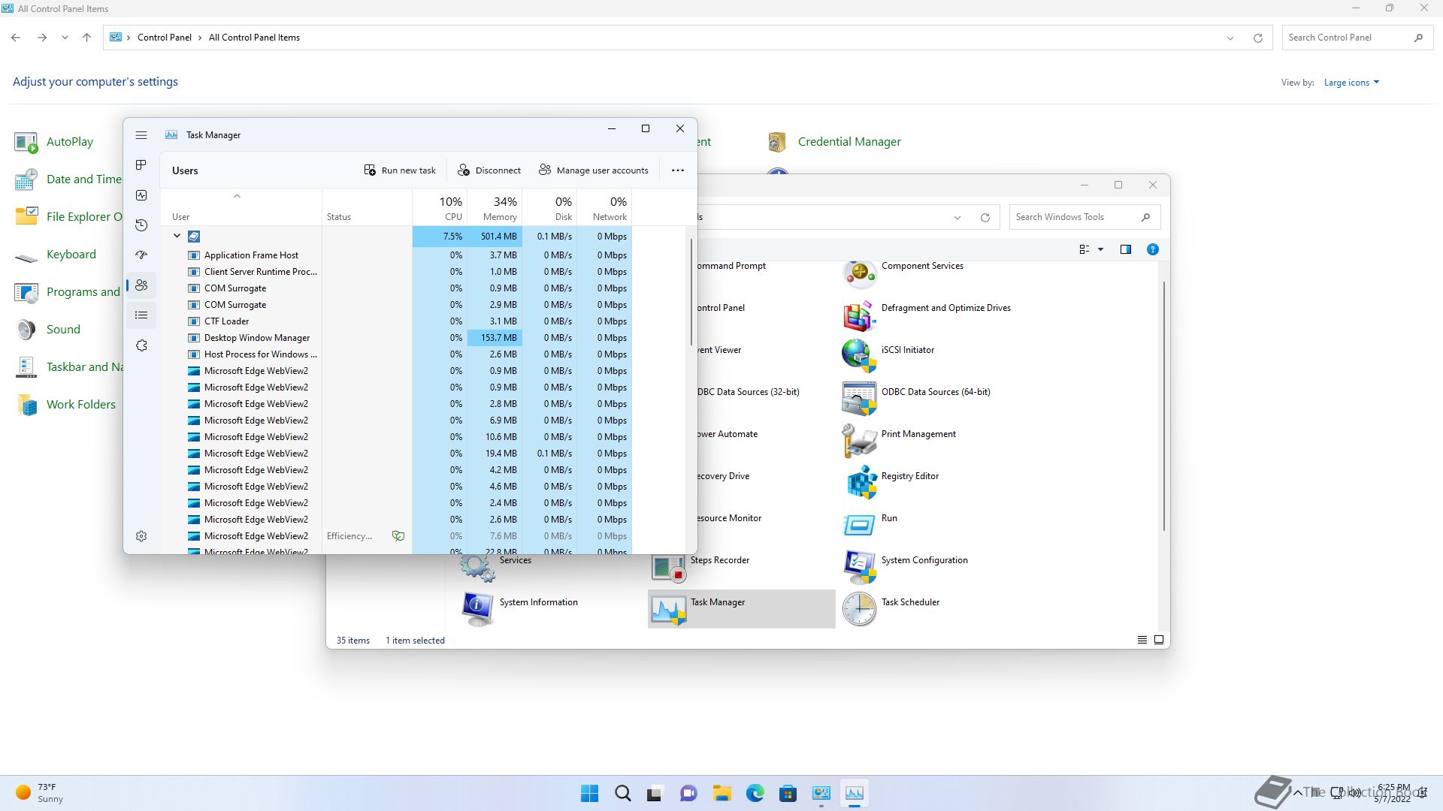Open help in Windows Tools window
This screenshot has height=811, width=1443.
1153,249
